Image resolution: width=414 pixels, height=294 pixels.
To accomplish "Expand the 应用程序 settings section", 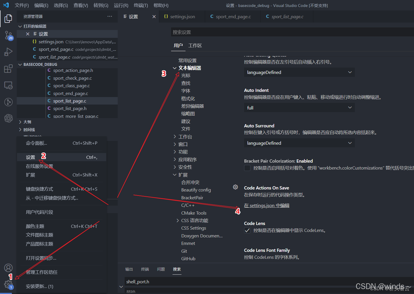I will [x=175, y=159].
